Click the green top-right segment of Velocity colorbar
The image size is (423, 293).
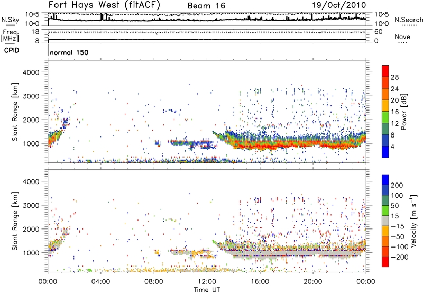click(385, 210)
